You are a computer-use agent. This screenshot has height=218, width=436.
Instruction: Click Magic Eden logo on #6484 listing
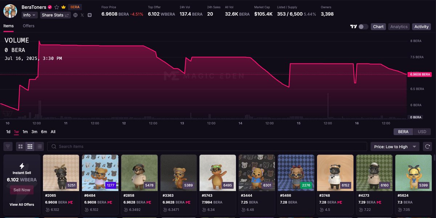[109, 202]
